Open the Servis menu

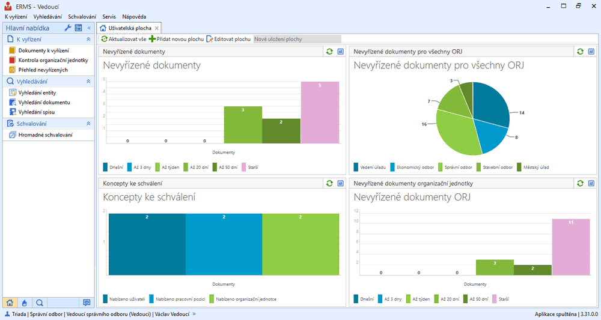pyautogui.click(x=109, y=16)
